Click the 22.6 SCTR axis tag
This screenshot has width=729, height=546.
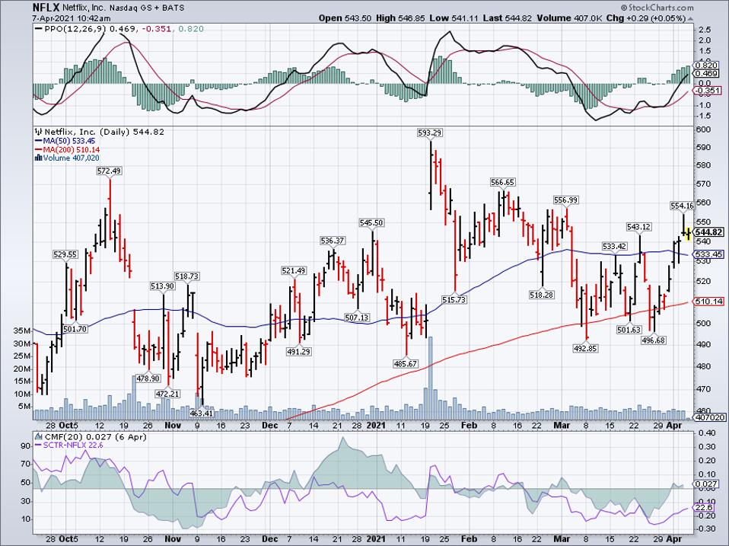click(704, 508)
